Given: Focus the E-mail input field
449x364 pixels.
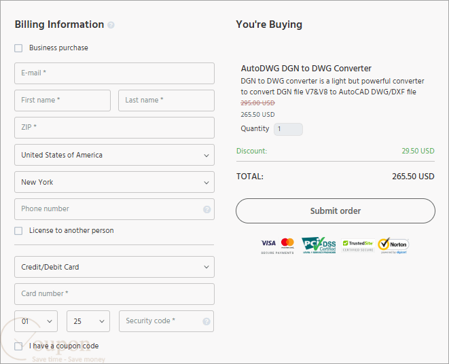Looking at the screenshot, I should pyautogui.click(x=114, y=73).
